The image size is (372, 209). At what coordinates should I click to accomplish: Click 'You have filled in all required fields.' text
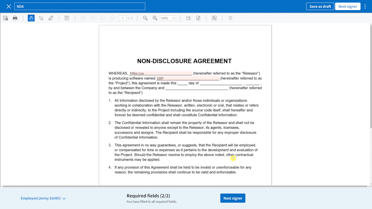[x=152, y=201]
